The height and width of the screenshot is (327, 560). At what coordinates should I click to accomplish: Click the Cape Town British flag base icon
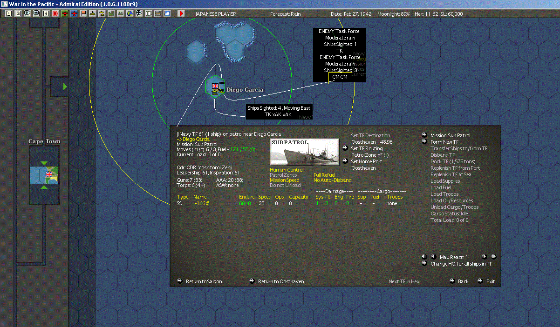[48, 174]
